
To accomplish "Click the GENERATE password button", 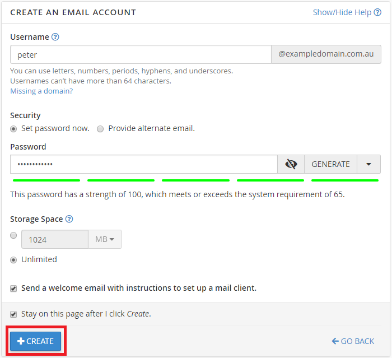I will tap(330, 164).
